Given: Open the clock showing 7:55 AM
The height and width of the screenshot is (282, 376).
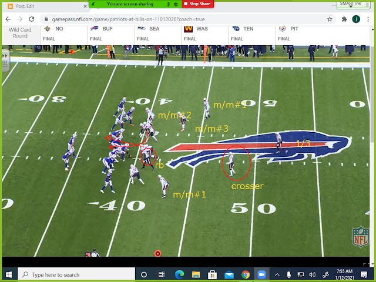Looking at the screenshot, I should tap(345, 274).
